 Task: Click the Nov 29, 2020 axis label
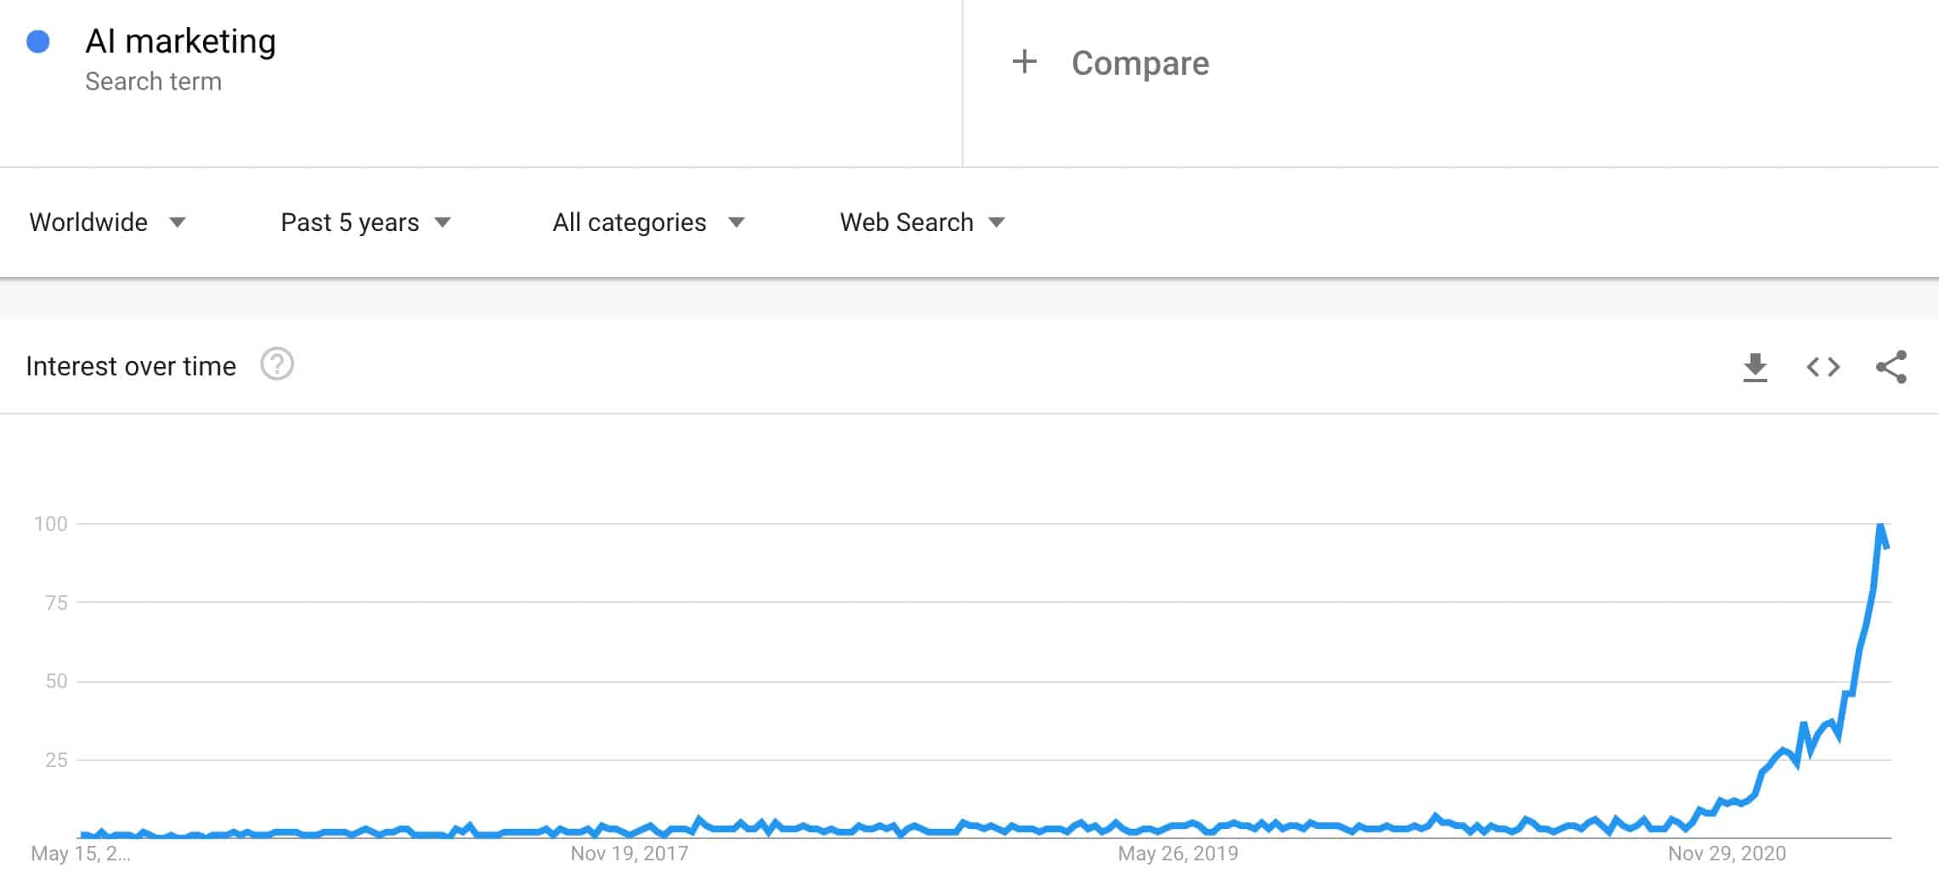[1727, 854]
